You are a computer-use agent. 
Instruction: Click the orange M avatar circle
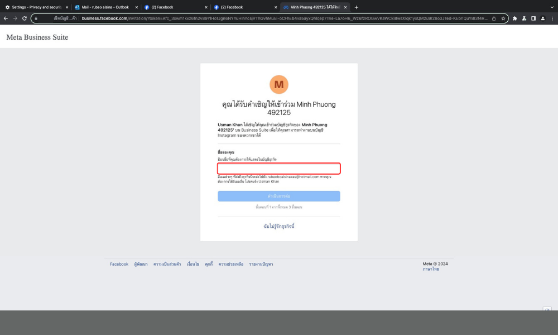pos(278,84)
